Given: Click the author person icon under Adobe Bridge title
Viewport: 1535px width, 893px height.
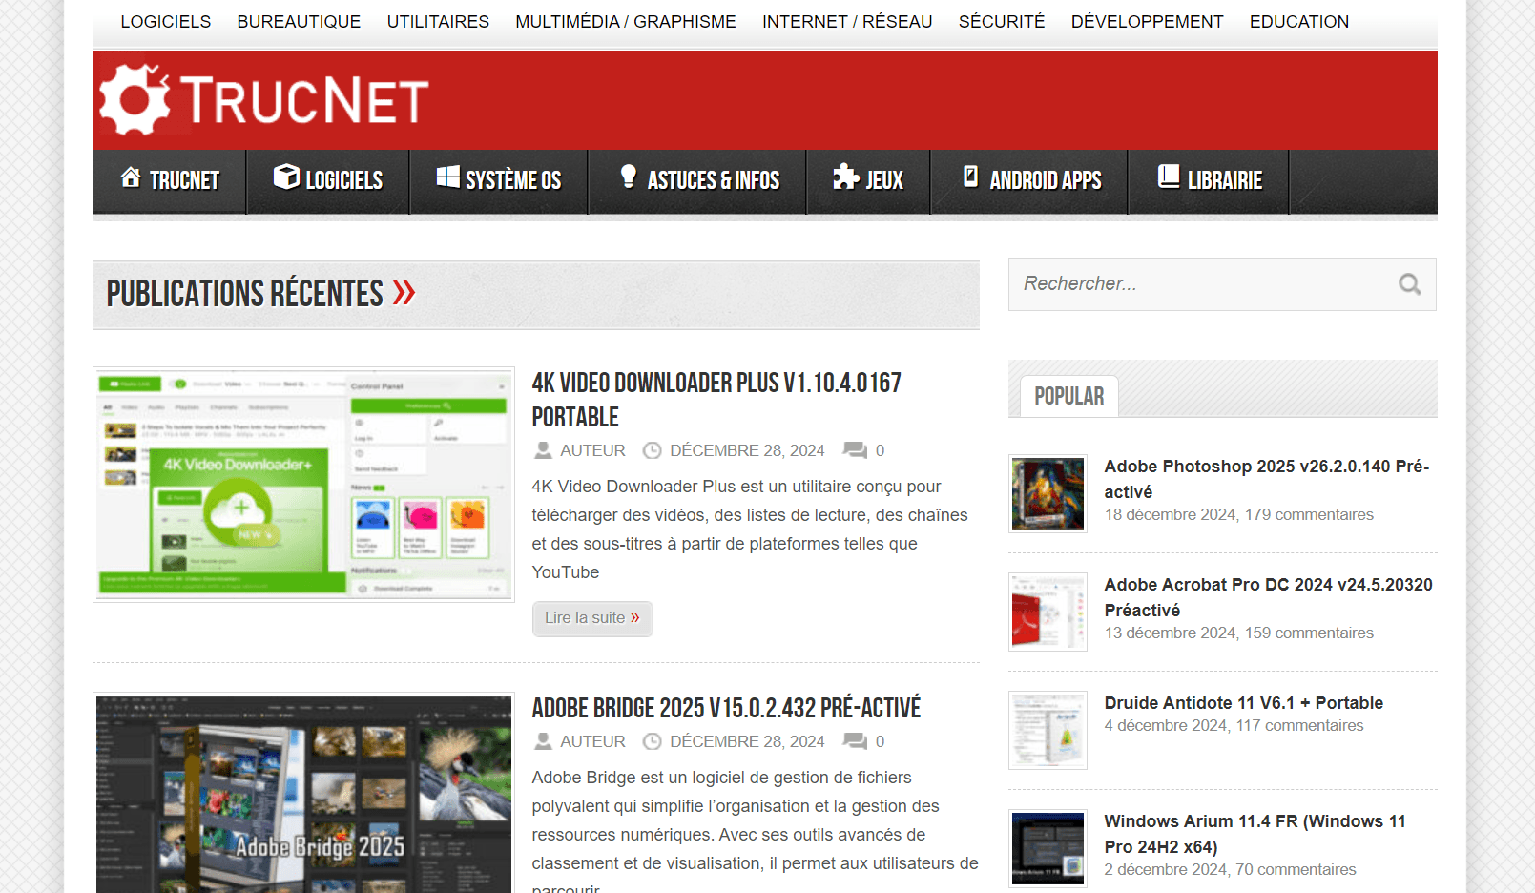Looking at the screenshot, I should [x=543, y=740].
